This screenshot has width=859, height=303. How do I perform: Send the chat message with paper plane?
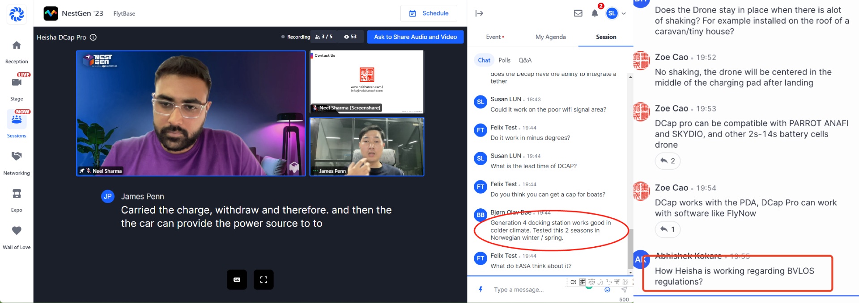(624, 290)
